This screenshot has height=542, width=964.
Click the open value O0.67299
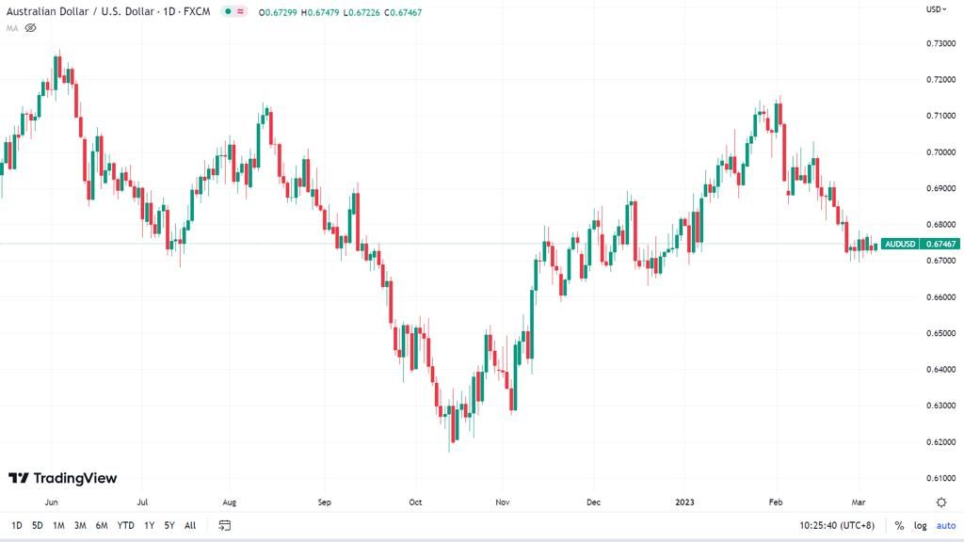[x=278, y=12]
